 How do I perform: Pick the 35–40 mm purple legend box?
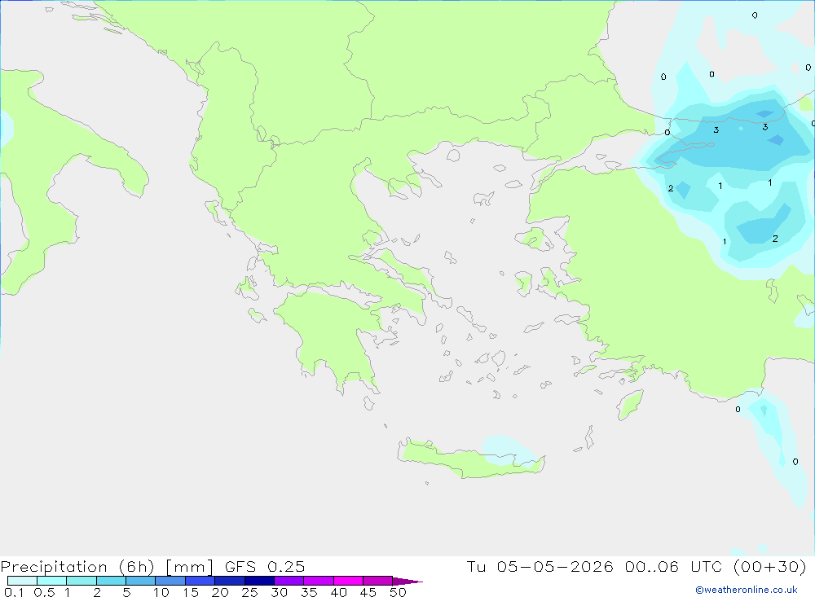tap(319, 581)
